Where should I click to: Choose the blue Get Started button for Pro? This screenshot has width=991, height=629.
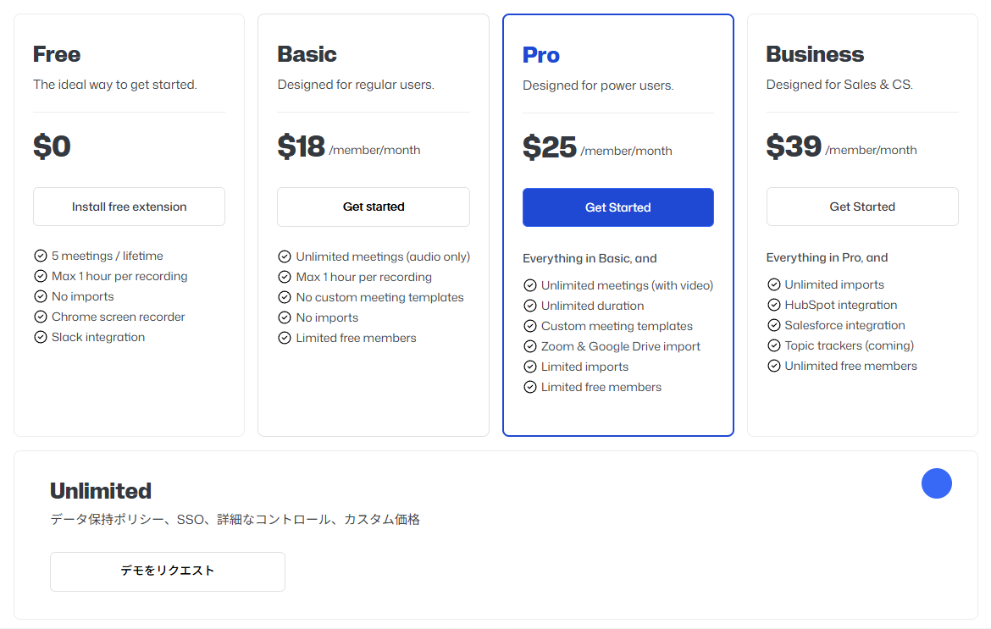(x=617, y=207)
